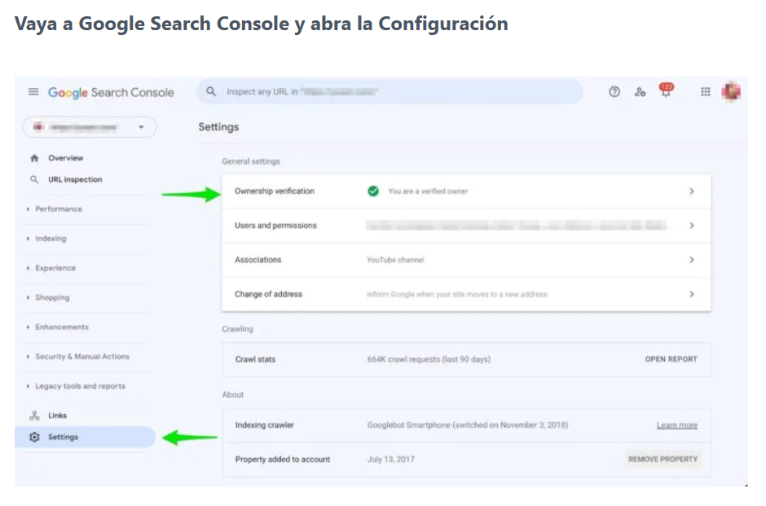Expand Security & Manual Actions section

click(82, 357)
